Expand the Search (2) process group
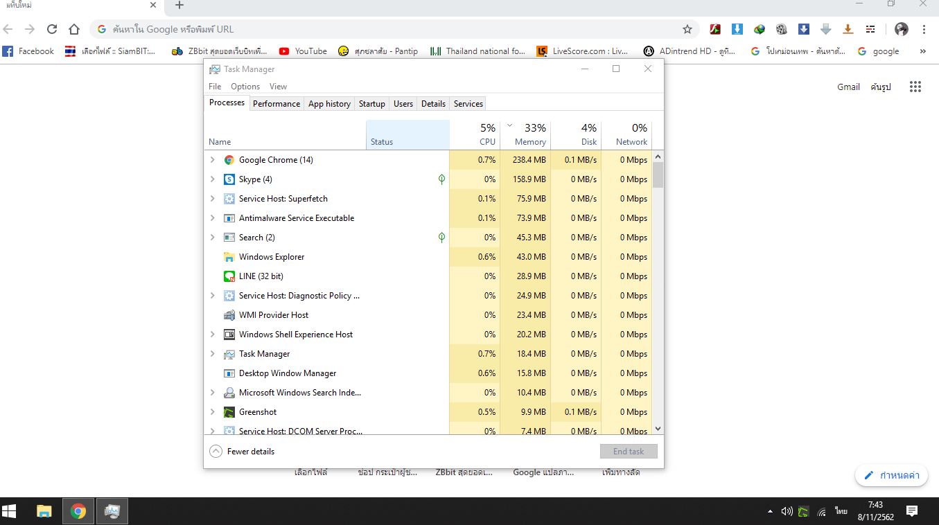 [213, 238]
